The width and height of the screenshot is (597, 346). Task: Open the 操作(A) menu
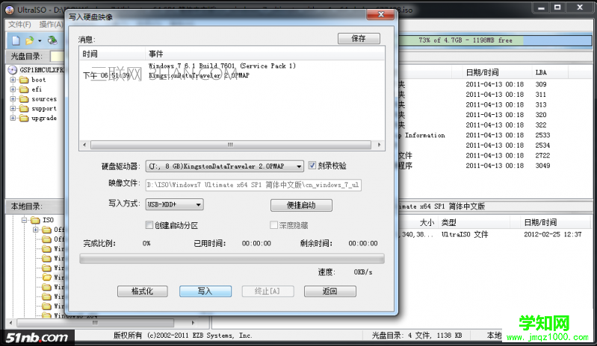click(51, 25)
